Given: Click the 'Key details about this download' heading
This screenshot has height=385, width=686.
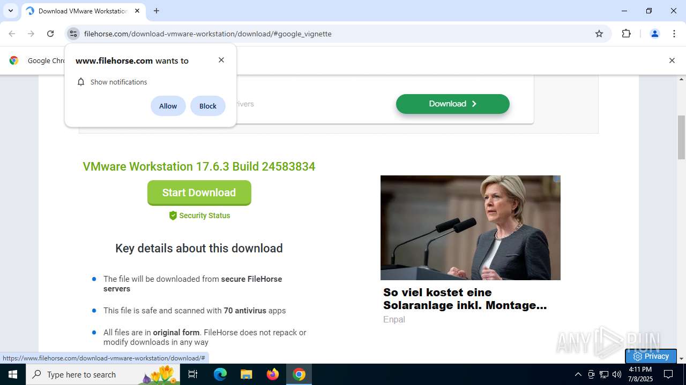Looking at the screenshot, I should 199,248.
